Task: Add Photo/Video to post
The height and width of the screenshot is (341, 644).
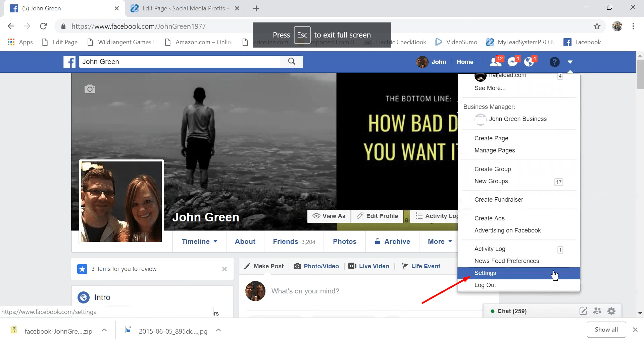Action: point(316,266)
